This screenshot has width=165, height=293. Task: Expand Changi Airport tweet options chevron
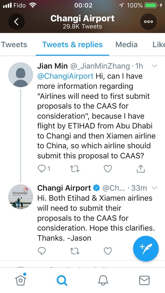(154, 188)
